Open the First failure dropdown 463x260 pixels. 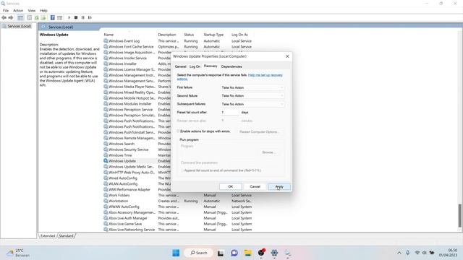[x=252, y=87]
